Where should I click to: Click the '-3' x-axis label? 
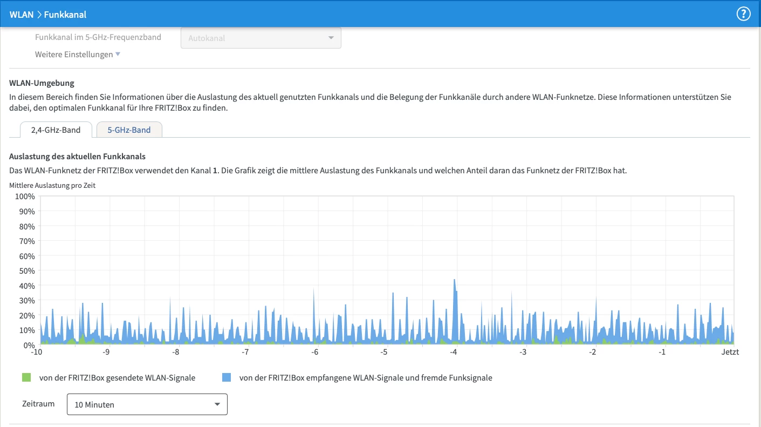coord(523,352)
